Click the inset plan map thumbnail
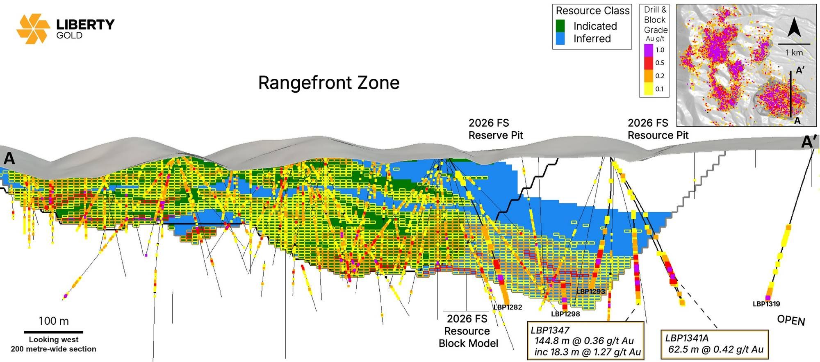This screenshot has height=362, width=820. pos(746,65)
